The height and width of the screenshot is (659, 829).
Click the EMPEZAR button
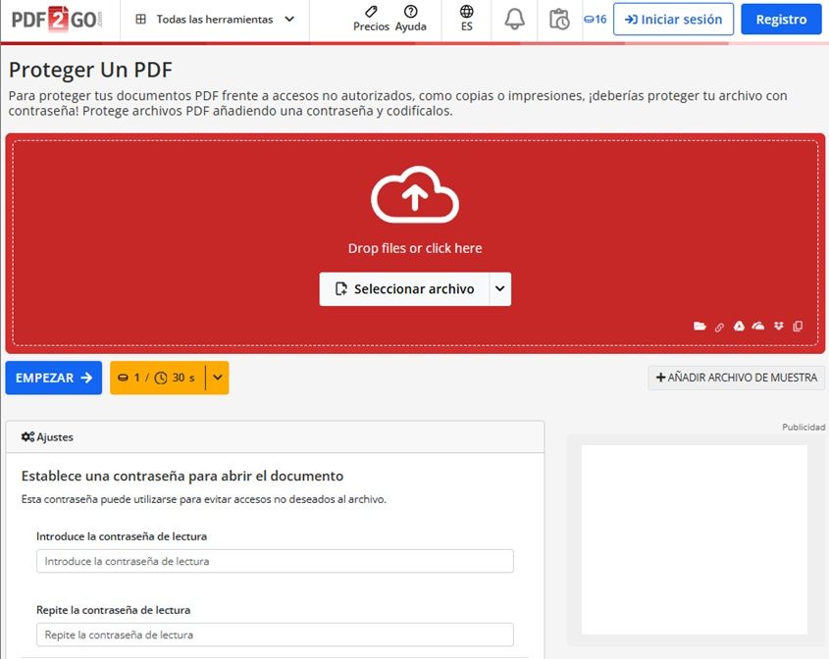click(53, 378)
